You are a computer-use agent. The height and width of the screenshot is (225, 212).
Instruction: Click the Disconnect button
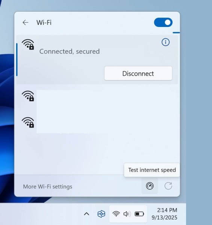pos(138,73)
